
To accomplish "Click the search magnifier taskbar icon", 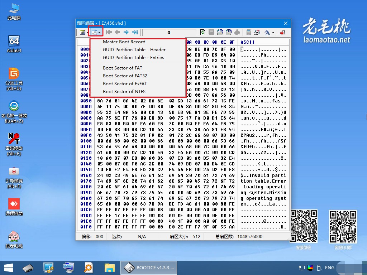I will tap(88, 268).
